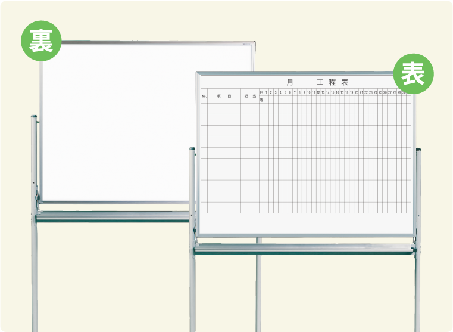Click day number 1 in the header

[x=266, y=92]
